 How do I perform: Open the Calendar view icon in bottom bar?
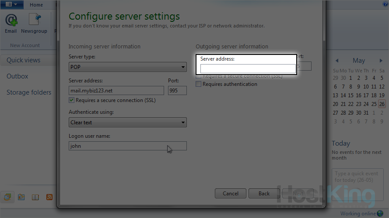[x=21, y=197]
